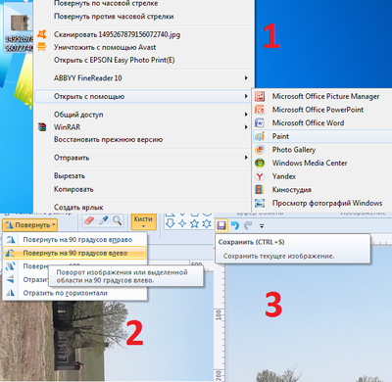Choose Microsoft Office Picture Manager icon
The width and height of the screenshot is (392, 382).
click(260, 96)
